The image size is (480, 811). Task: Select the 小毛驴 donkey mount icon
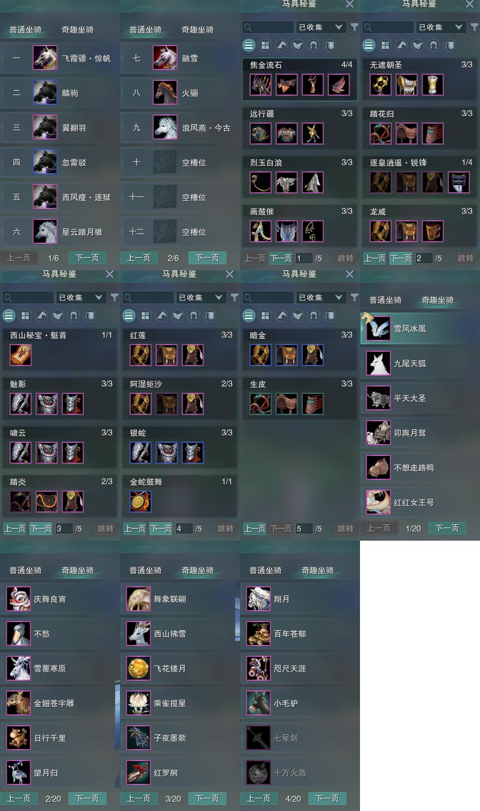tap(258, 703)
